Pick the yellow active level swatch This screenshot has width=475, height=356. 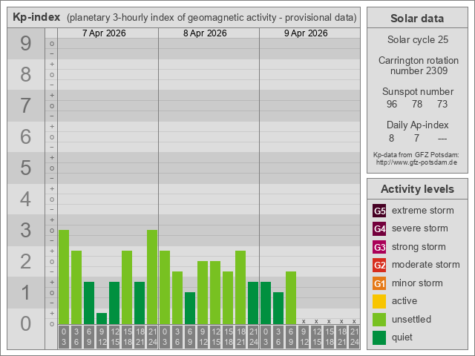379,301
